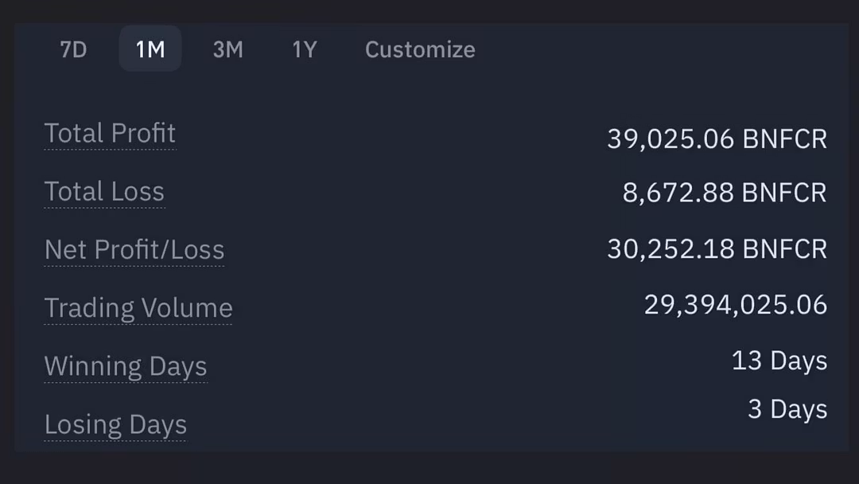Tap the 30,252.18 net profit figure
The width and height of the screenshot is (859, 484).
pos(670,249)
